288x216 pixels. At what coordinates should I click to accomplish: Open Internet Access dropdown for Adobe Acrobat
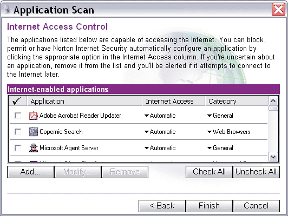tap(160, 116)
